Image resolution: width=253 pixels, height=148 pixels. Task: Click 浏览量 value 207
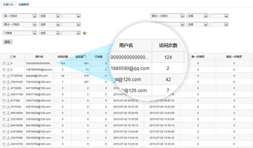tap(86, 82)
